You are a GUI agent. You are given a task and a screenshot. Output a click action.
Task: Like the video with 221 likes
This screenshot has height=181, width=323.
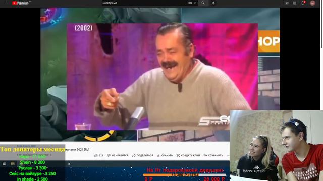point(99,155)
